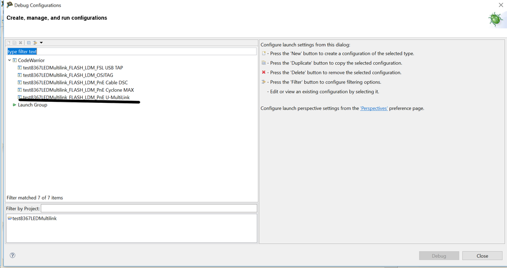This screenshot has width=507, height=268.
Task: Click the Duplicate icon in the instructions text
Action: click(264, 63)
